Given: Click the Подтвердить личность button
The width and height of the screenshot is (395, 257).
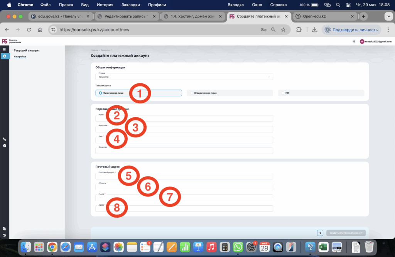Looking at the screenshot, I should coord(352,30).
